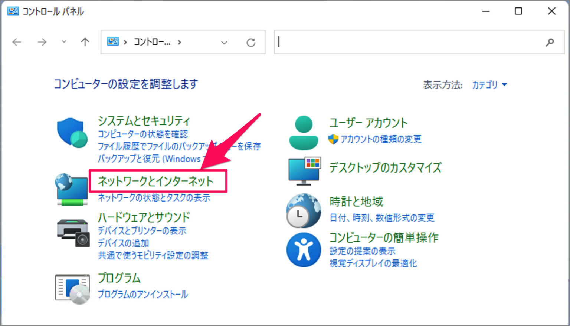This screenshot has height=326, width=570.
Task: Click the Network and Internet globe icon
Action: (72, 189)
